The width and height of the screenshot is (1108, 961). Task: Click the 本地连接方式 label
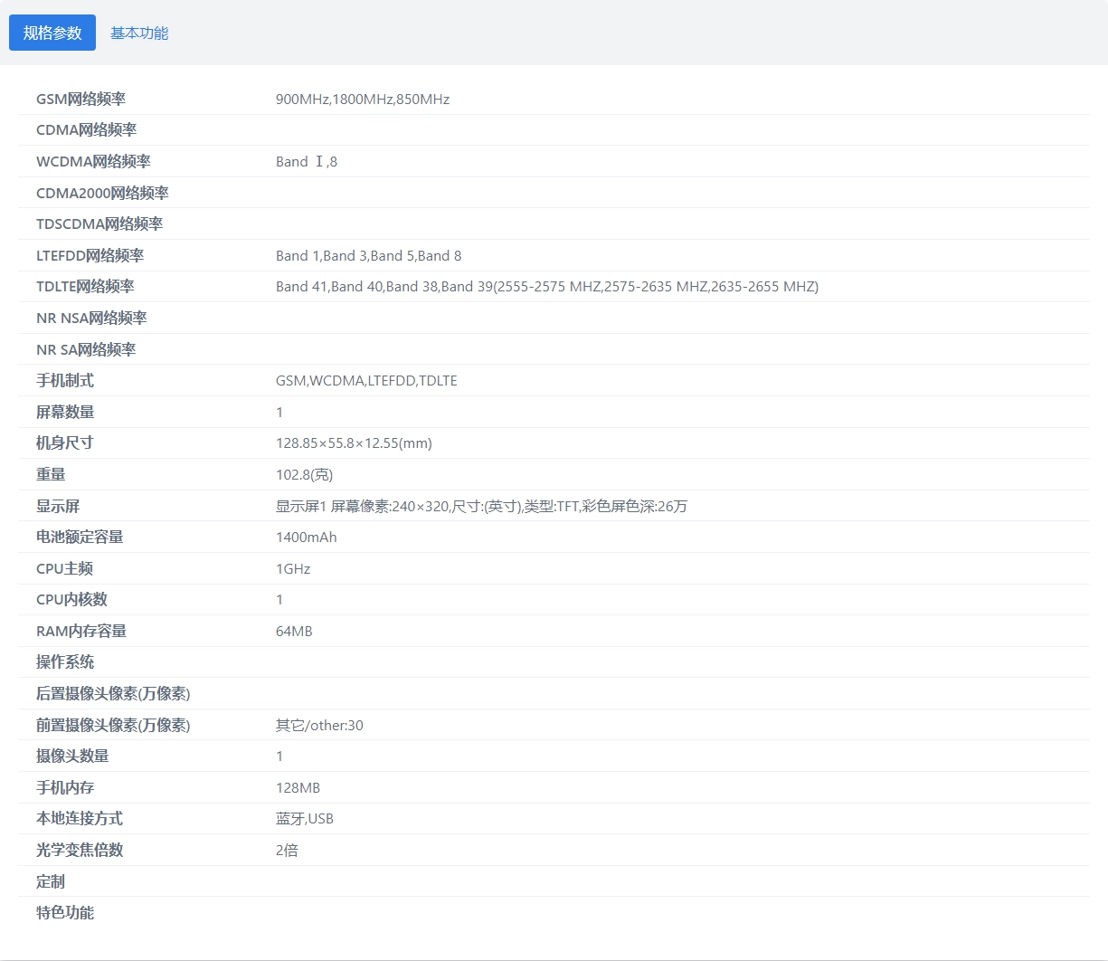[80, 818]
